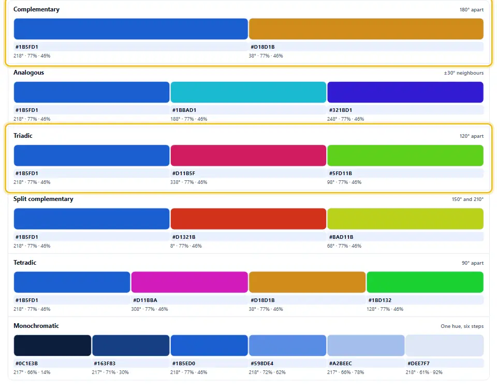Choose the palest #DEE7F7 swatch

pyautogui.click(x=445, y=345)
